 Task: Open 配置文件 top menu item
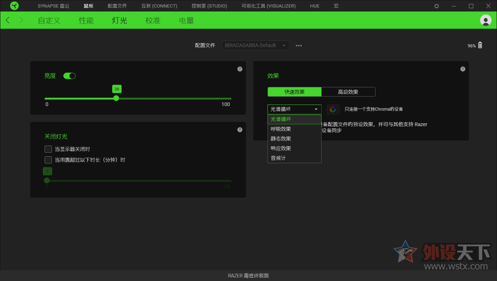117,6
